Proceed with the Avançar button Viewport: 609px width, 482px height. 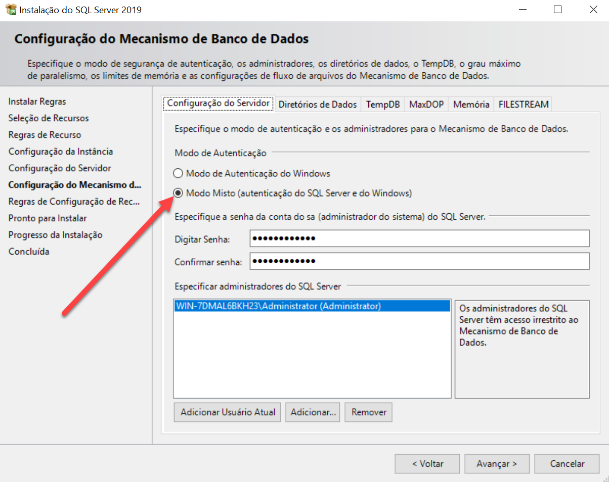(497, 464)
